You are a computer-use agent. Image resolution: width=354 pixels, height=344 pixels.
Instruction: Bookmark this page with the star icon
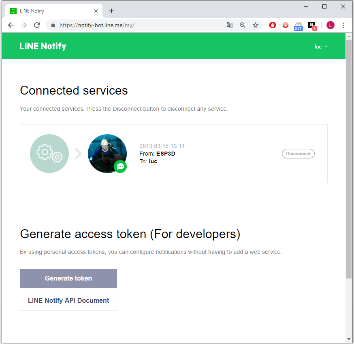[256, 25]
